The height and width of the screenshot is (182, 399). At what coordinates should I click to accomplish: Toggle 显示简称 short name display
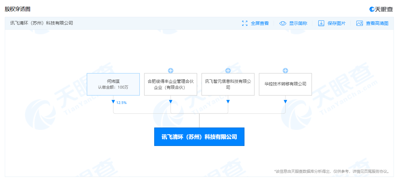click(x=298, y=23)
